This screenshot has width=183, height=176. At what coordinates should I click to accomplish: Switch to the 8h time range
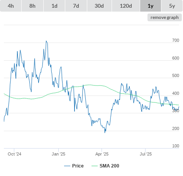32,6
